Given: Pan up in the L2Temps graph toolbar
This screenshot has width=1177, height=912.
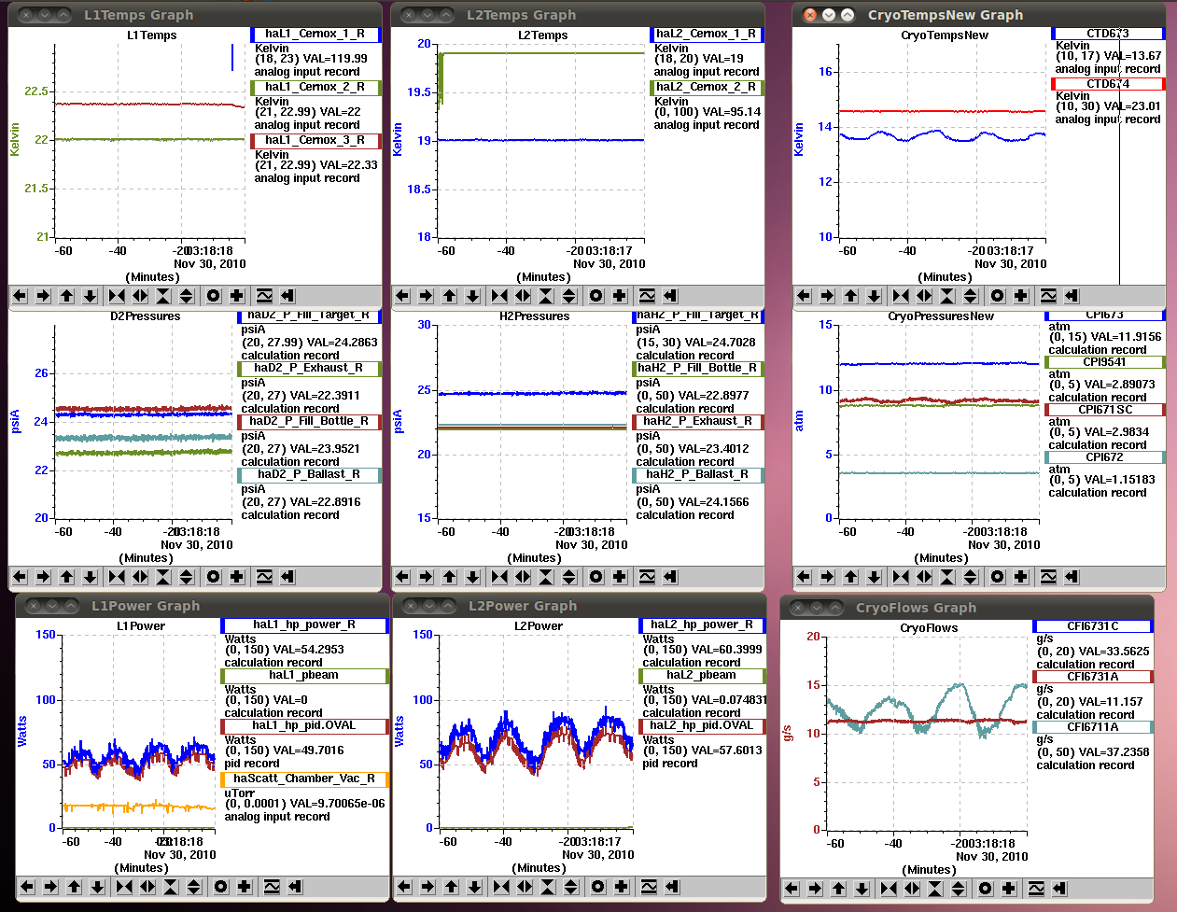Looking at the screenshot, I should tap(449, 296).
